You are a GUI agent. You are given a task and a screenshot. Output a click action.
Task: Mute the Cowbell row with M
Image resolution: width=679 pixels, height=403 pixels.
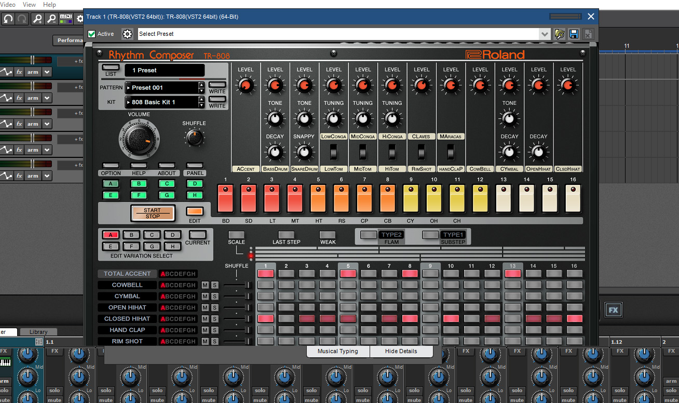(205, 285)
